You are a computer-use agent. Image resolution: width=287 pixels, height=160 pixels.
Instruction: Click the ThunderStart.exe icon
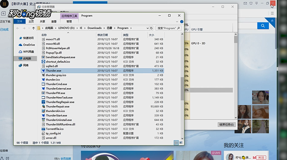(43, 116)
